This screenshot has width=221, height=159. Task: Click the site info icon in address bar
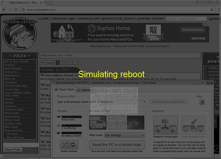click(x=23, y=10)
